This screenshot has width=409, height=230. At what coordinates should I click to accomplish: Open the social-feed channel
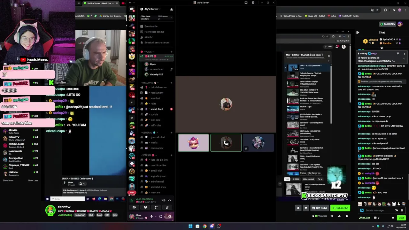156,109
